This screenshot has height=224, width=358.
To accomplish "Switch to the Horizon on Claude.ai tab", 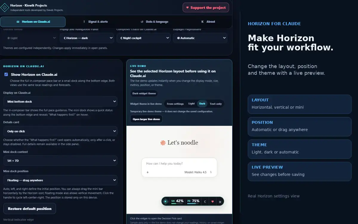I will pos(33,22).
